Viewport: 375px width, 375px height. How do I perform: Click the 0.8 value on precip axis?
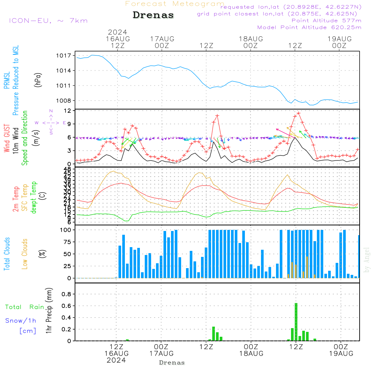click(x=66, y=294)
